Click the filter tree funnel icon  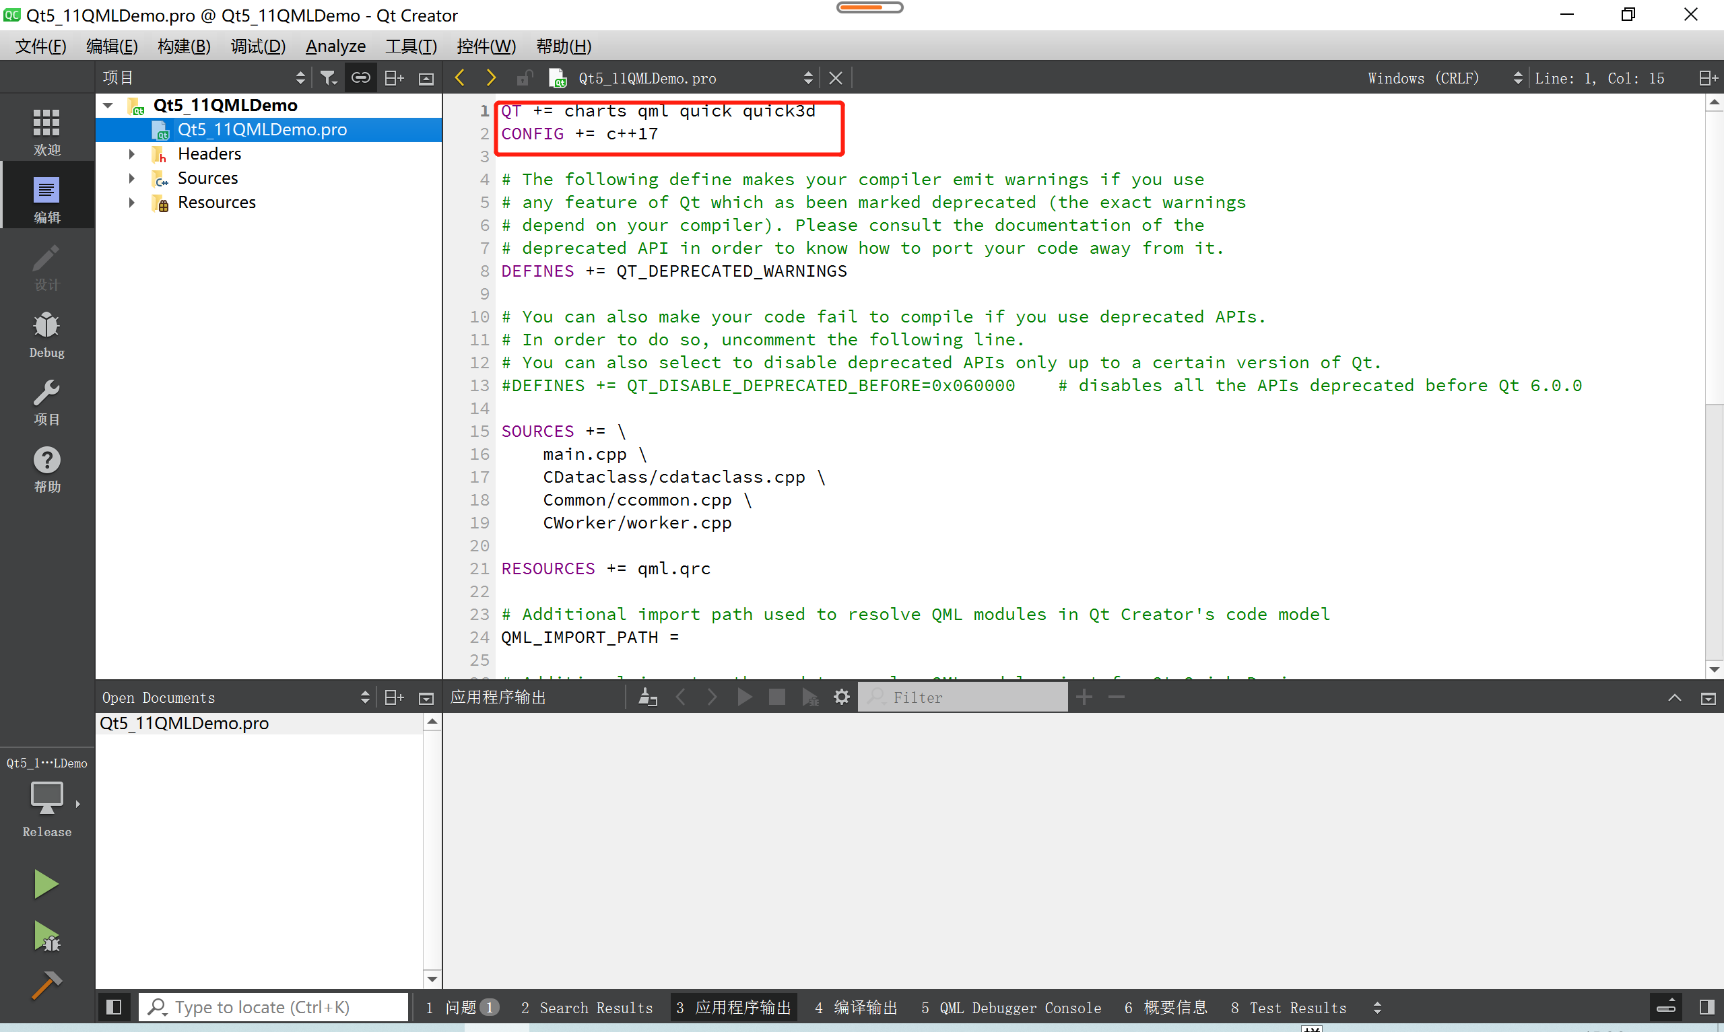pos(328,78)
